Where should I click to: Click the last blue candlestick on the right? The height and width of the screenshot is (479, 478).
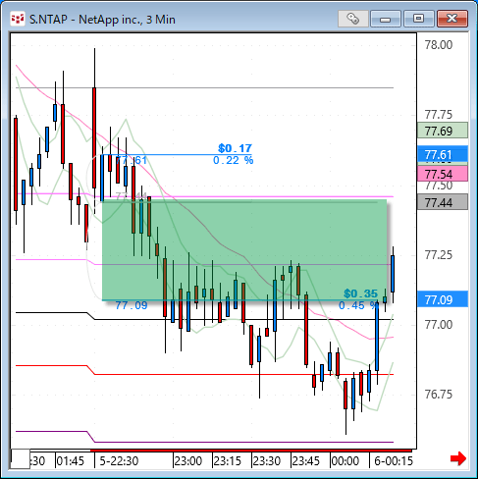pyautogui.click(x=393, y=274)
